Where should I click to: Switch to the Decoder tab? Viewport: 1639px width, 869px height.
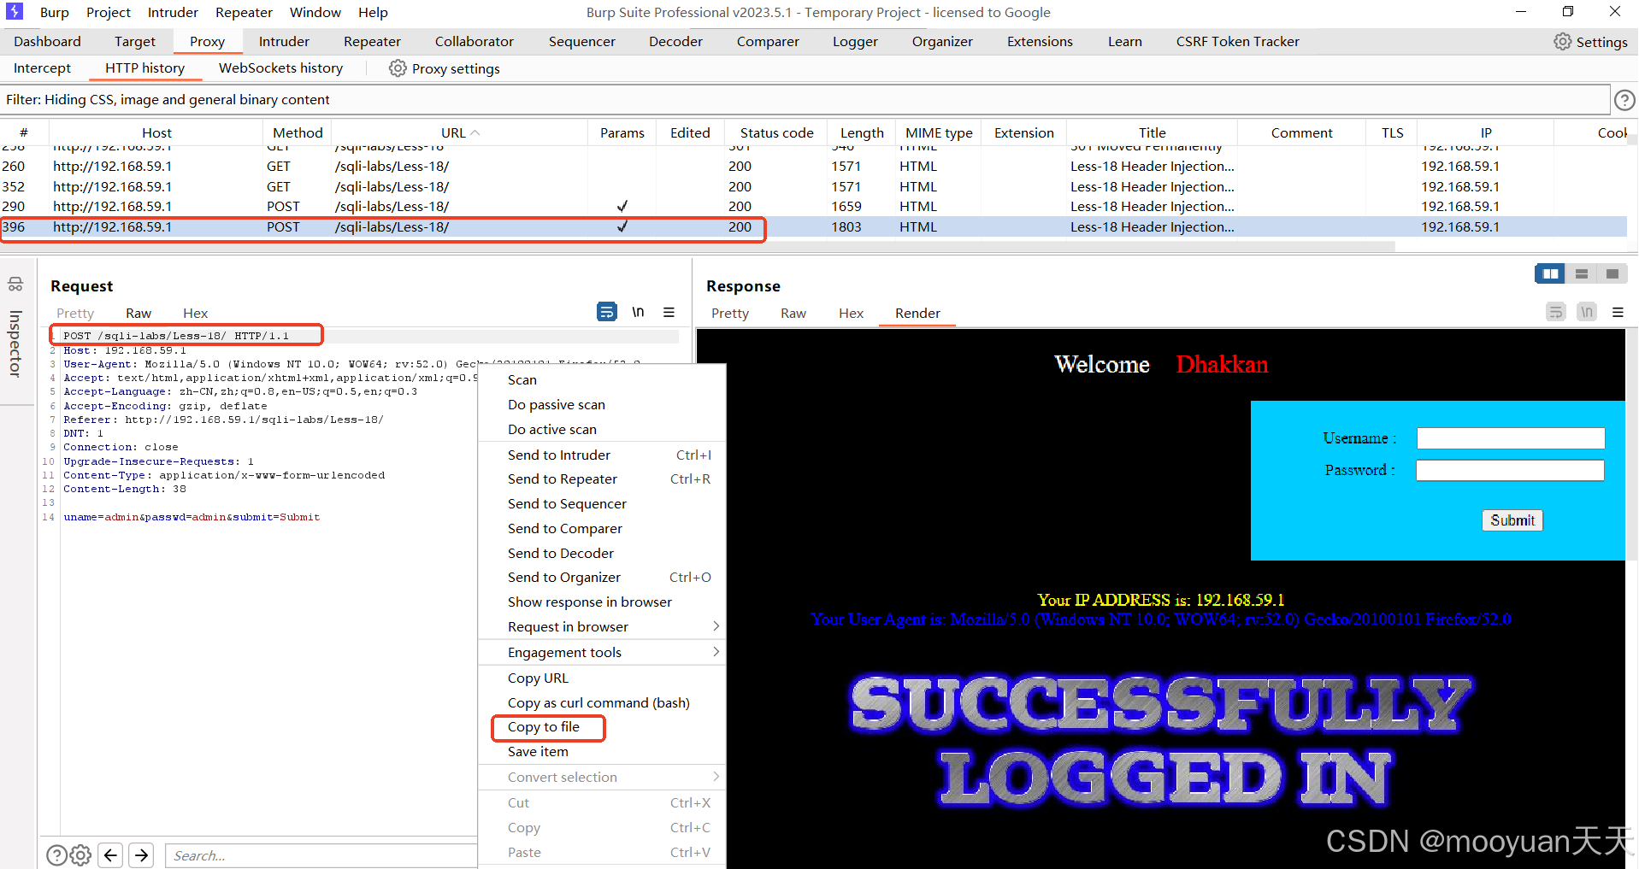point(675,41)
